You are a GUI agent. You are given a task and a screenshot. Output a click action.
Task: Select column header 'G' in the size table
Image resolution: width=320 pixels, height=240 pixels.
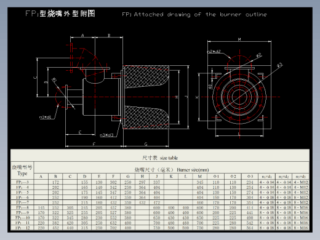tap(128, 177)
